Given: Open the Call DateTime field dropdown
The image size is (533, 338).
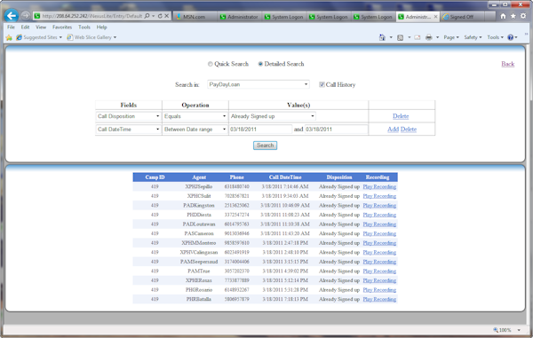Looking at the screenshot, I should (129, 130).
